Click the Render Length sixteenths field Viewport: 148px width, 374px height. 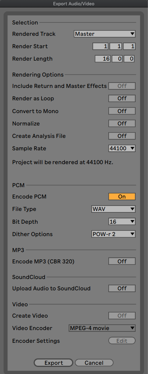click(129, 59)
